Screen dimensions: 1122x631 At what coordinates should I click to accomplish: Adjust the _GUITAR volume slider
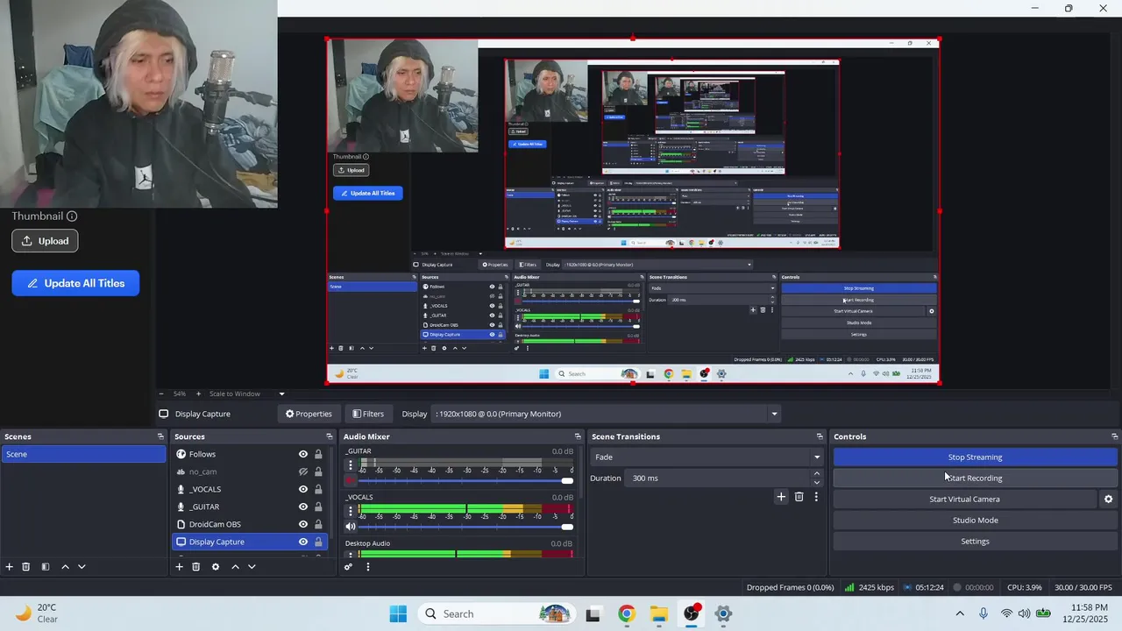pyautogui.click(x=465, y=480)
